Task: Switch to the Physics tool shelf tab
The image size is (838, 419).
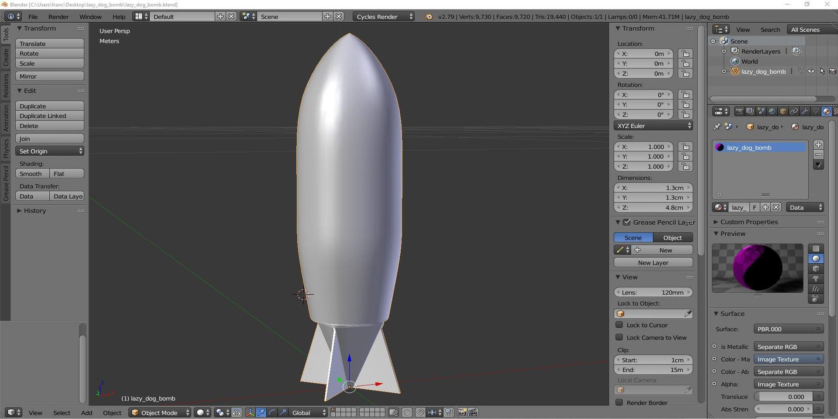Action: [x=6, y=148]
